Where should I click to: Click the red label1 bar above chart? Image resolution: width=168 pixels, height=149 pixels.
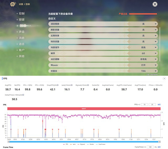84,108
